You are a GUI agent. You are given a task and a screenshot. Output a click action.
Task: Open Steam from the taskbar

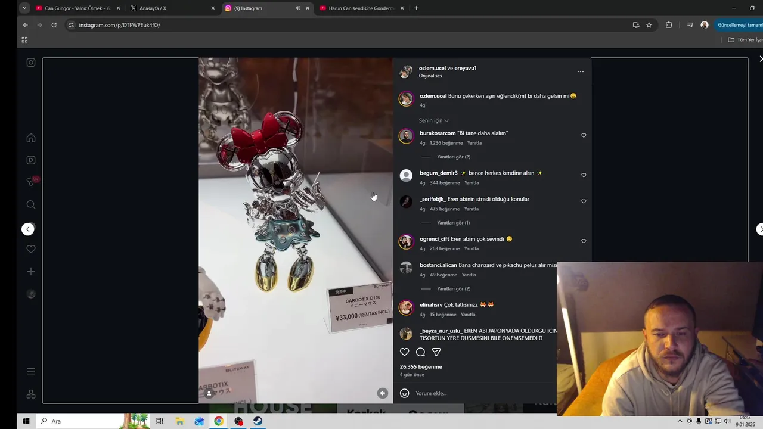(x=258, y=421)
